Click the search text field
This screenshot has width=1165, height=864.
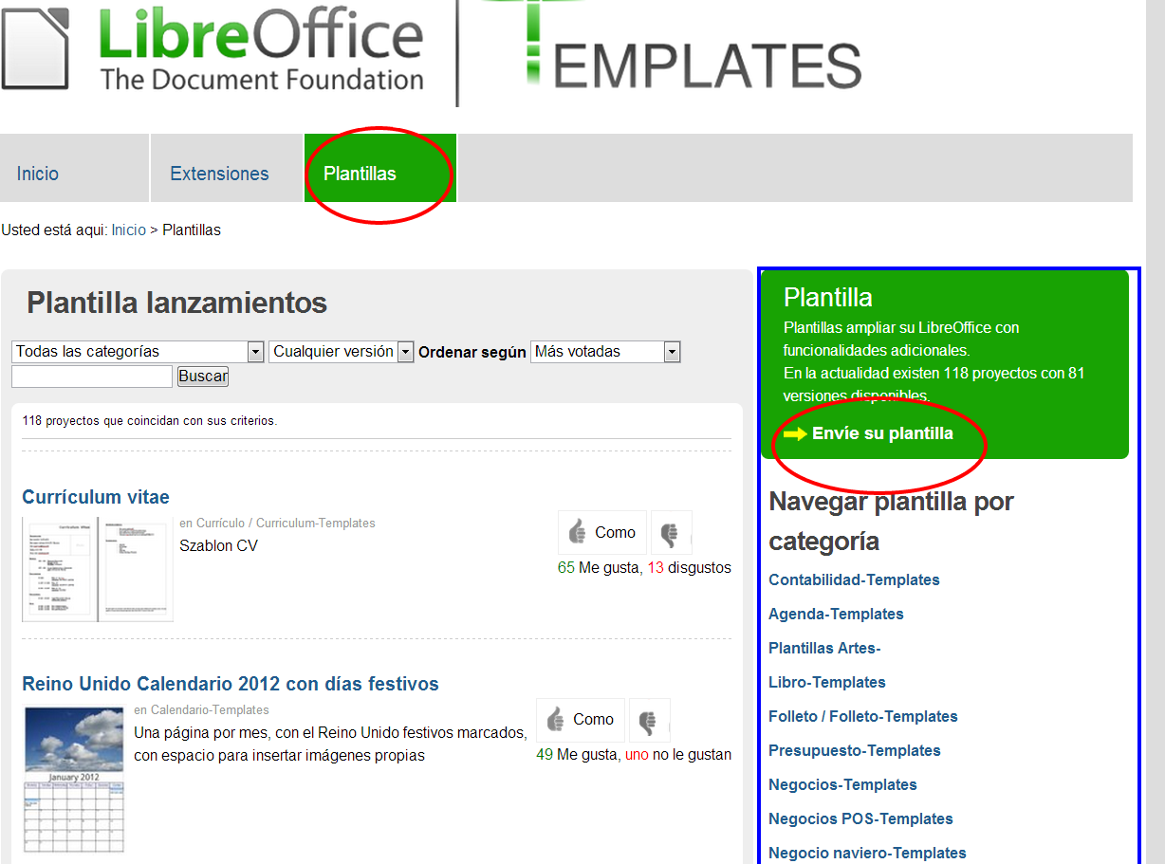click(x=92, y=377)
